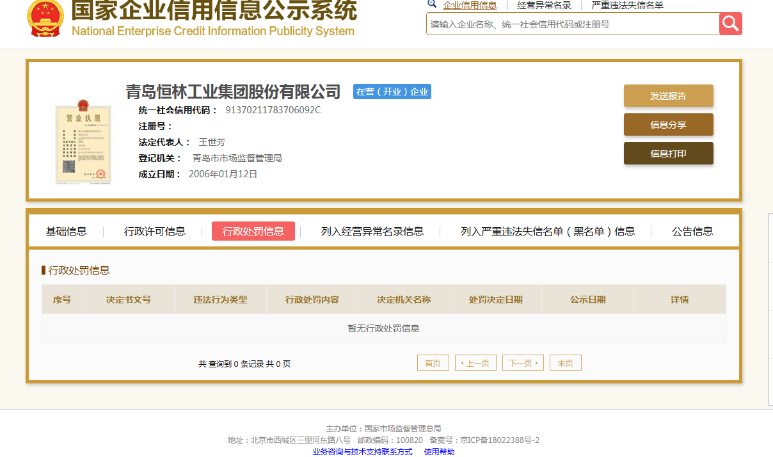Click credit code 91370211783706092C
The width and height of the screenshot is (773, 457).
tap(273, 109)
